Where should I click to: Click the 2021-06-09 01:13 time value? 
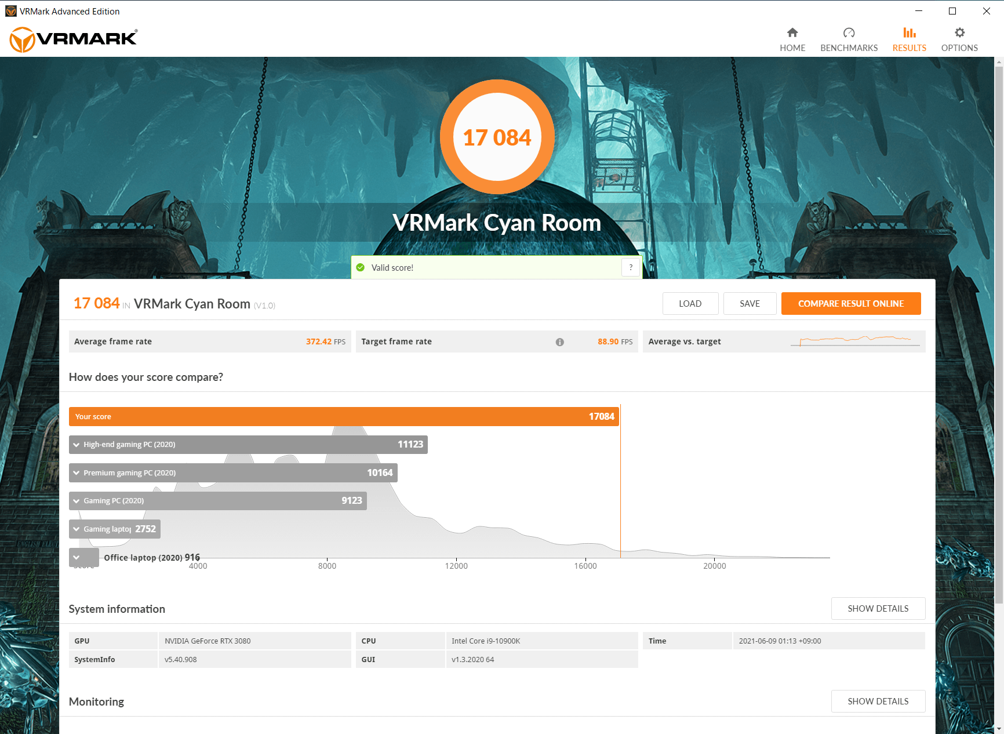coord(780,641)
